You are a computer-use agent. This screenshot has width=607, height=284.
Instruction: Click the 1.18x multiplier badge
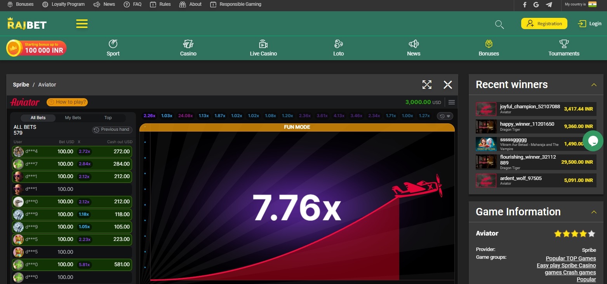click(84, 214)
